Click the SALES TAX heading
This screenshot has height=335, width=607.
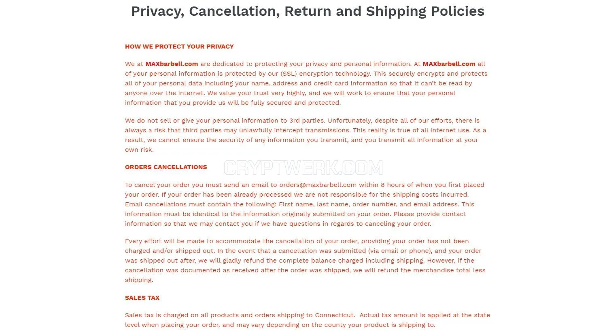click(142, 298)
